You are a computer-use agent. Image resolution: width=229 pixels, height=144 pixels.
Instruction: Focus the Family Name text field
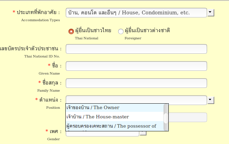[136, 83]
